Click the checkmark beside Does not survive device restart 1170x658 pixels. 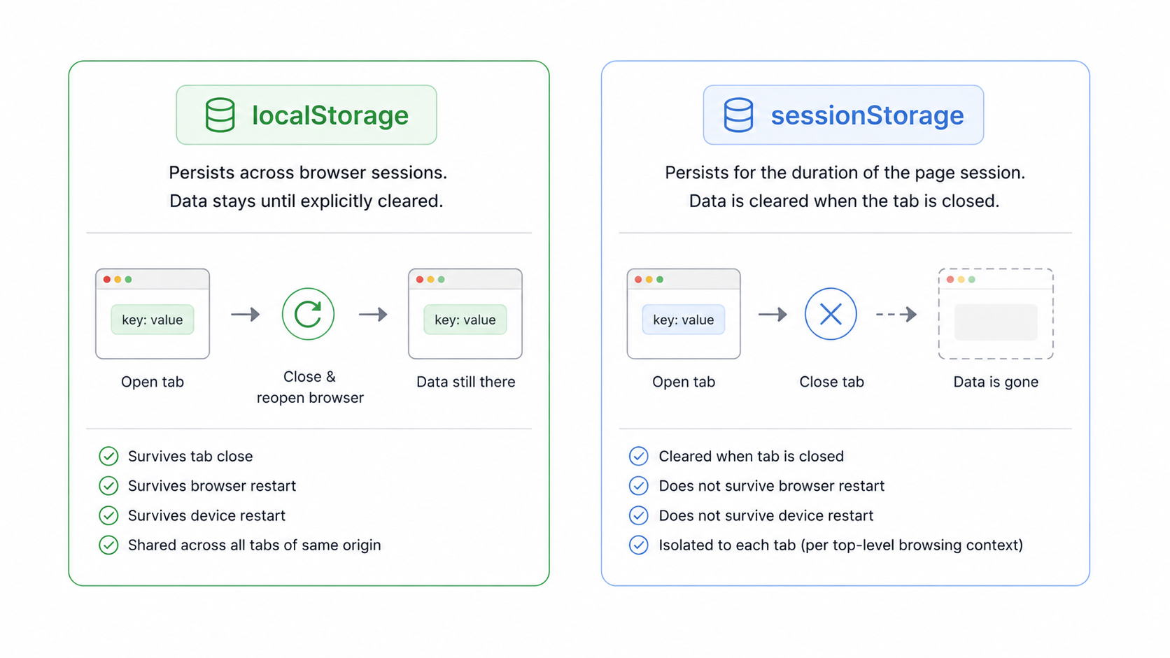(638, 515)
